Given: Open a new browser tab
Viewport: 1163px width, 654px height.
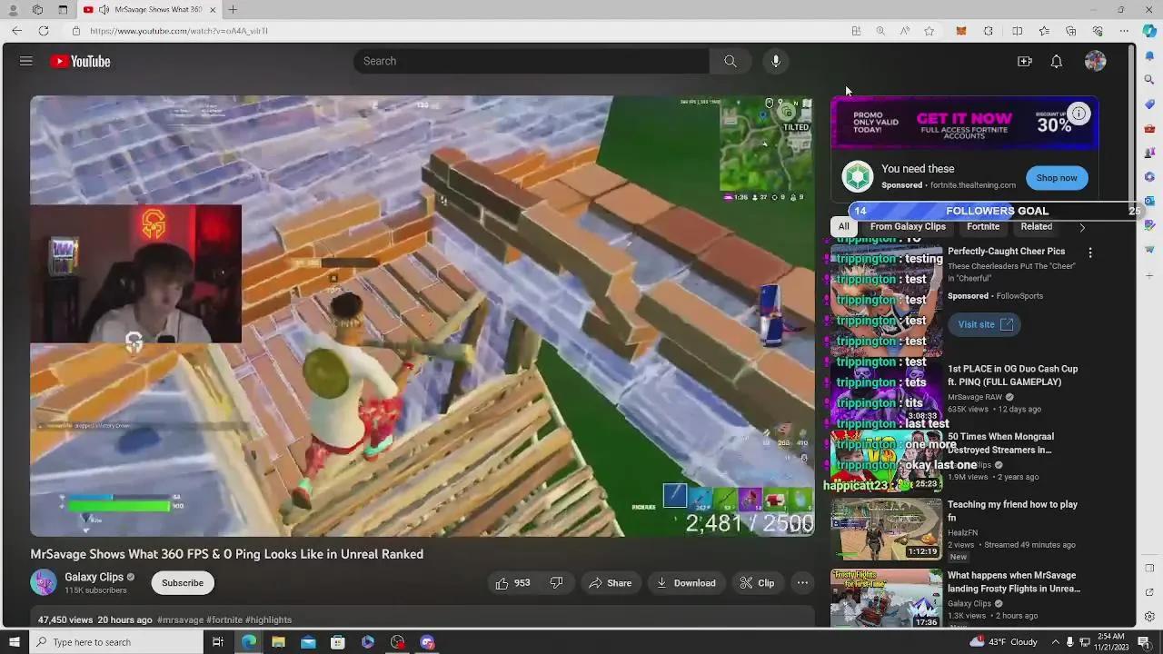Looking at the screenshot, I should [x=233, y=9].
